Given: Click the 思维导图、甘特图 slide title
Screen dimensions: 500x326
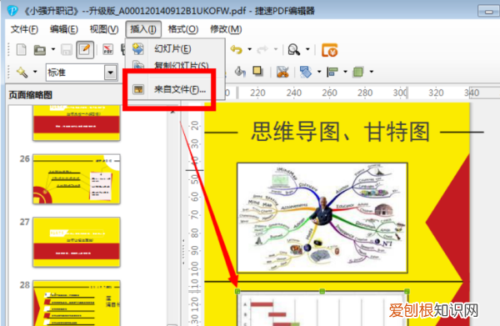Looking at the screenshot, I should pos(340,132).
